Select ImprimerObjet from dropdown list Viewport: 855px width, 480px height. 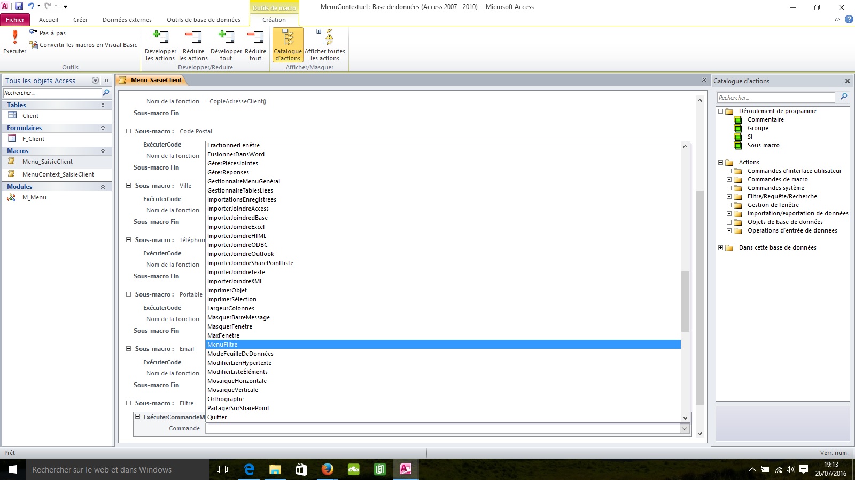coord(443,290)
